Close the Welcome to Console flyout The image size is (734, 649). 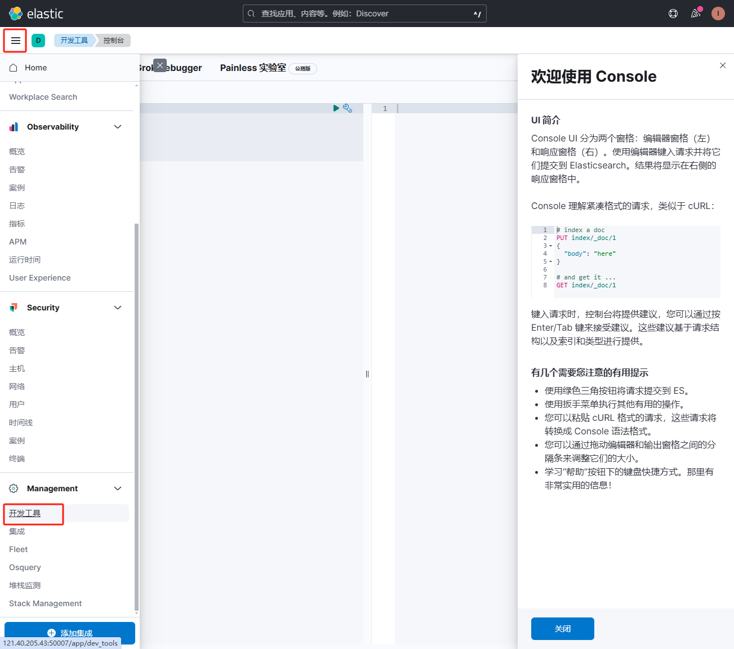(722, 65)
